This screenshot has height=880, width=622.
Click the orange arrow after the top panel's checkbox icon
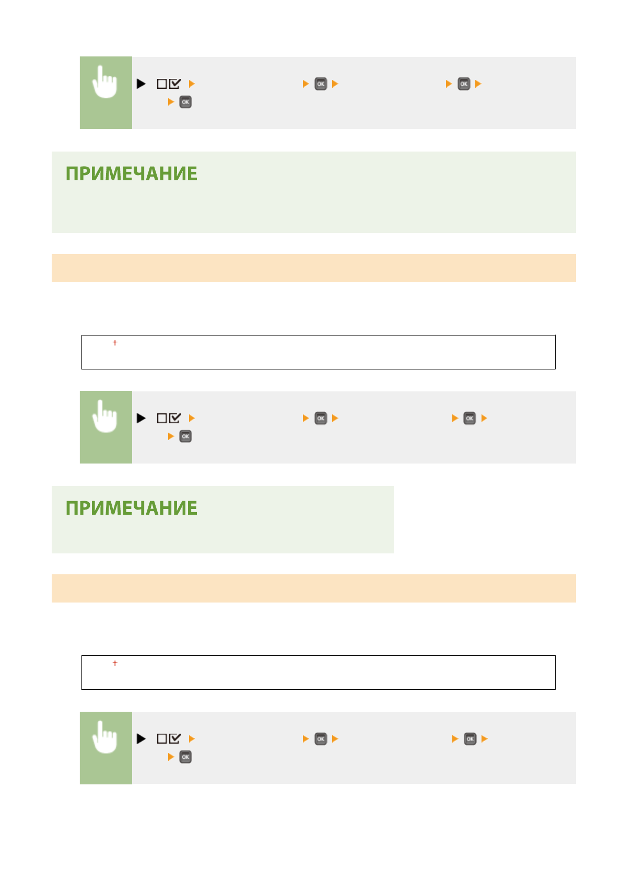tap(192, 84)
